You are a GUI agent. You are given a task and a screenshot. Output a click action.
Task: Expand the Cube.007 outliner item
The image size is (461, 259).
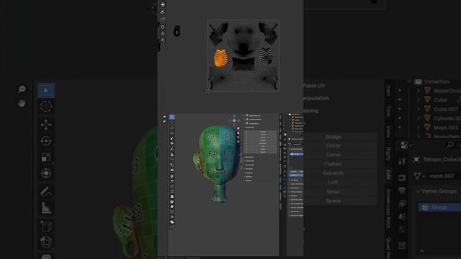(x=418, y=109)
